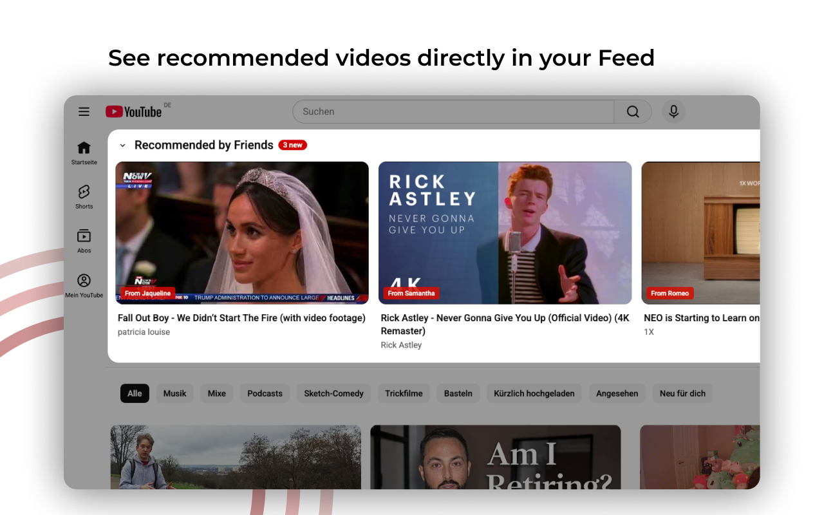Open the hamburger guide menu
This screenshot has height=515, width=824.
tap(84, 111)
